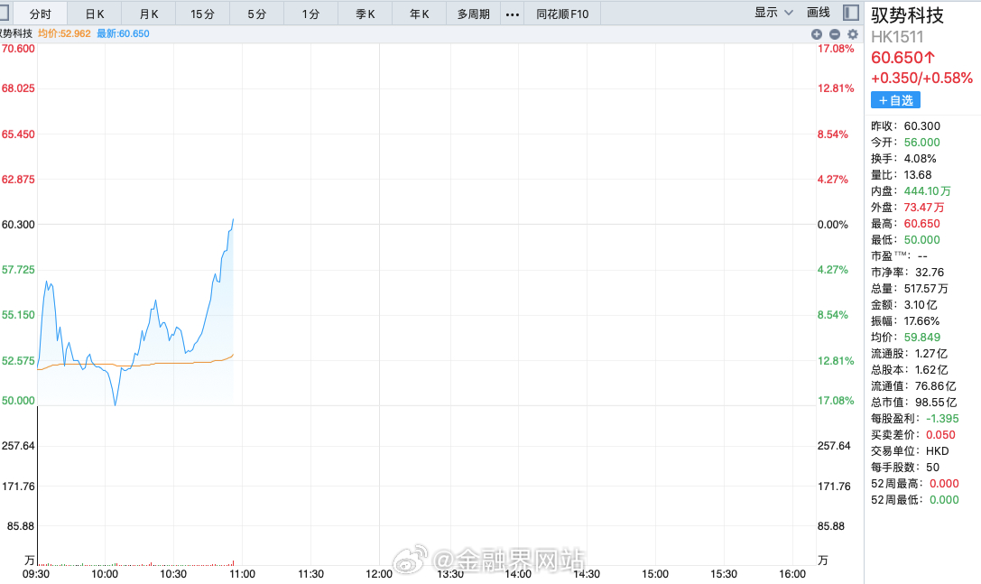The image size is (981, 584).
Task: Click the 52周最低 0.000 row
Action: (915, 500)
